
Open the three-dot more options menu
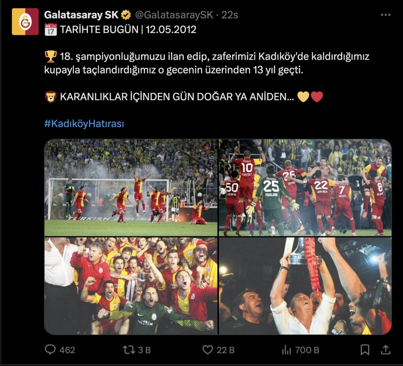click(x=386, y=15)
